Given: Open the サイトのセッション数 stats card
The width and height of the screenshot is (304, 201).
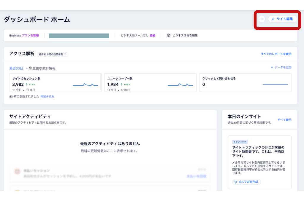Looking at the screenshot, I should (55, 82).
